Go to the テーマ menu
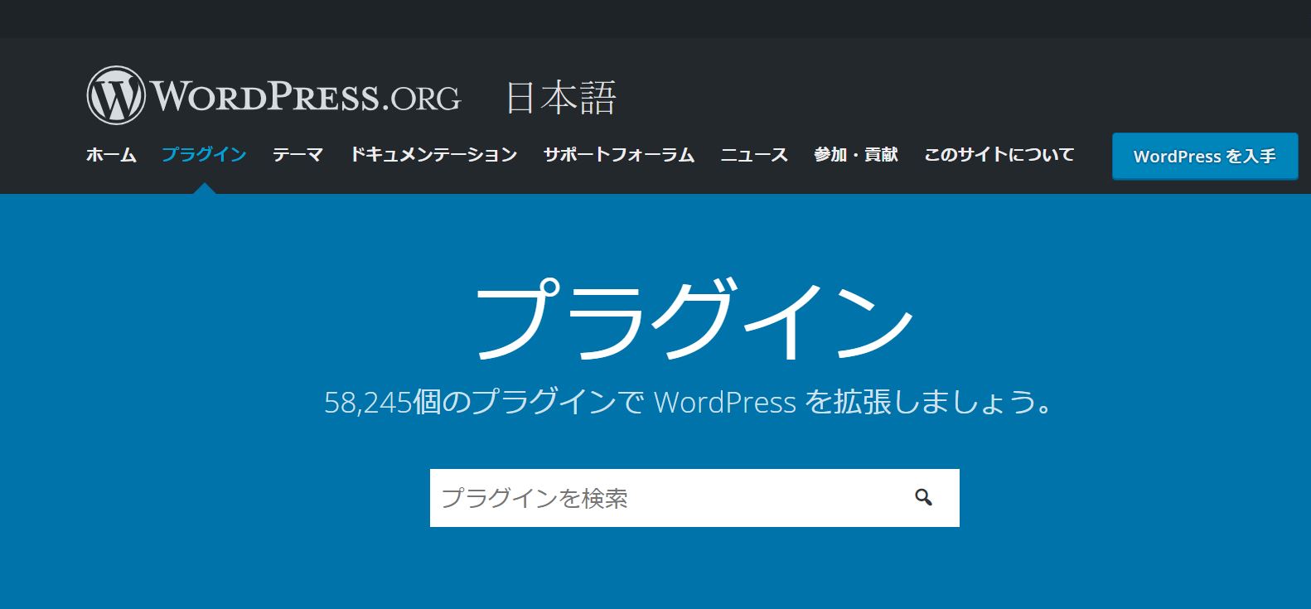Viewport: 1311px width, 609px height. tap(298, 155)
